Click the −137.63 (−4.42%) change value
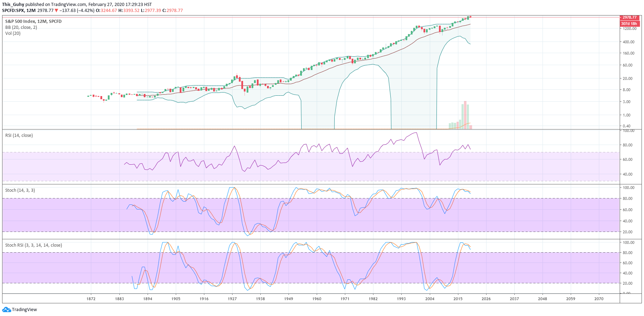Viewport: 644px width, 316px height. [77, 11]
